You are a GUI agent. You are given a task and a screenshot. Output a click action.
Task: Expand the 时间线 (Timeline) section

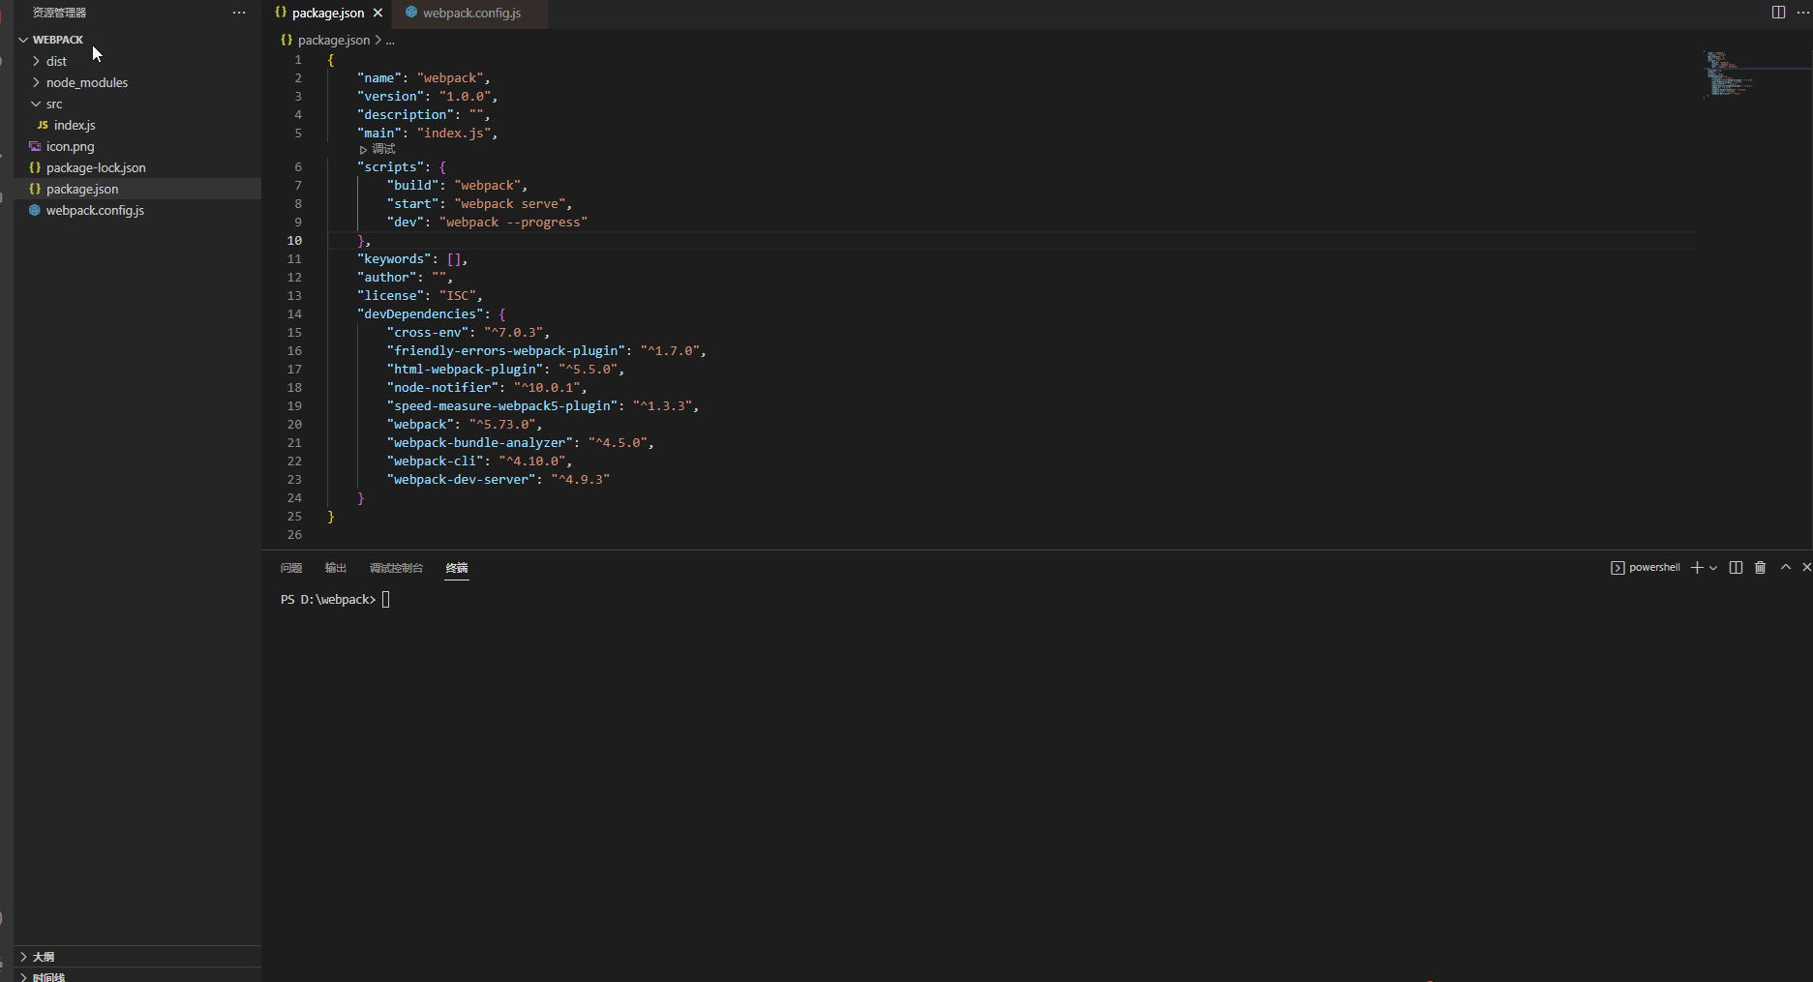pyautogui.click(x=46, y=976)
